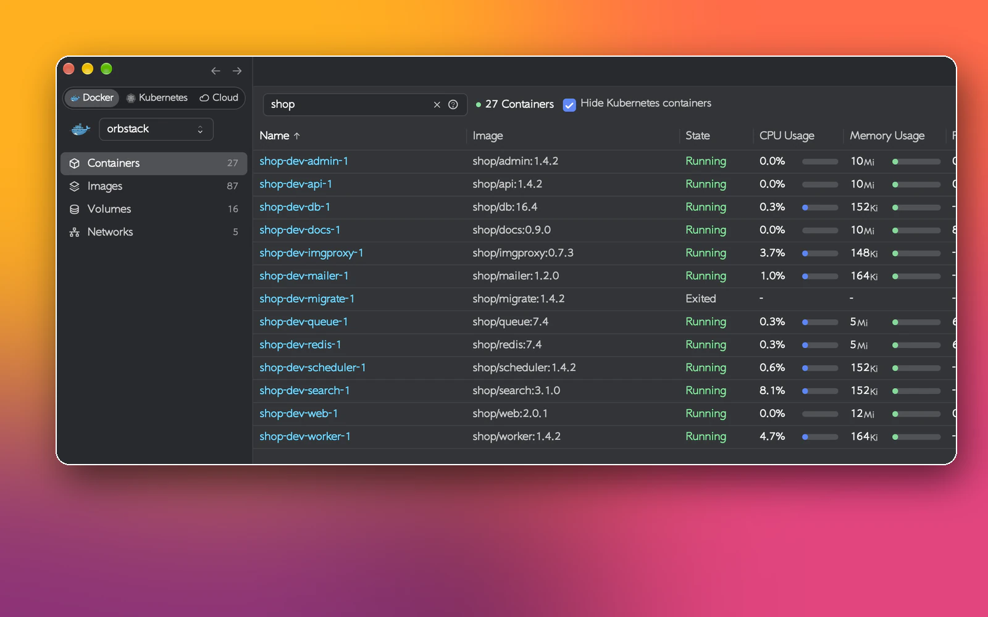The width and height of the screenshot is (988, 617).
Task: Open shop-dev-worker-1 container link
Action: pos(305,436)
